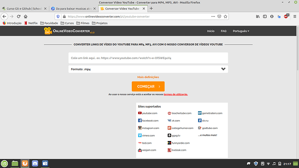
Task: Open the Introdução bookmark
Action: [x=12, y=23]
